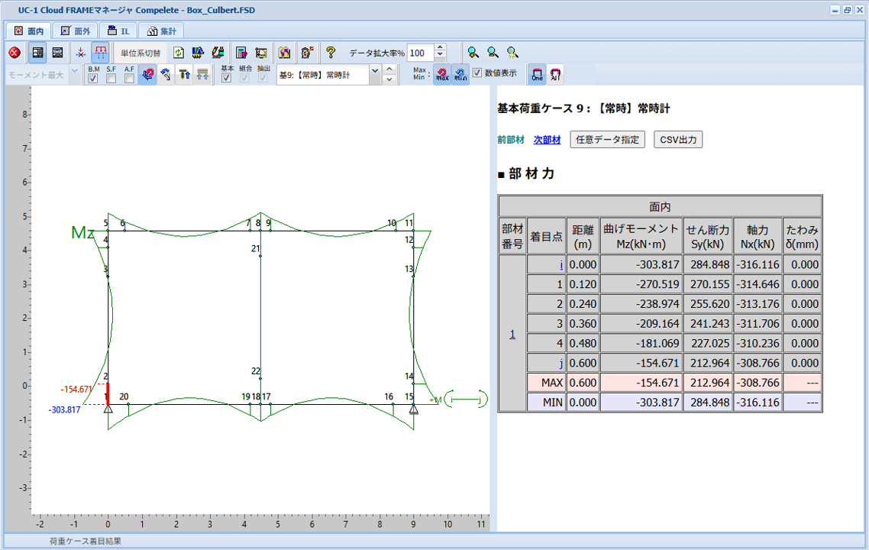Toggle the B.M bending moment checkbox
Screen dimensions: 869x550
tap(93, 78)
